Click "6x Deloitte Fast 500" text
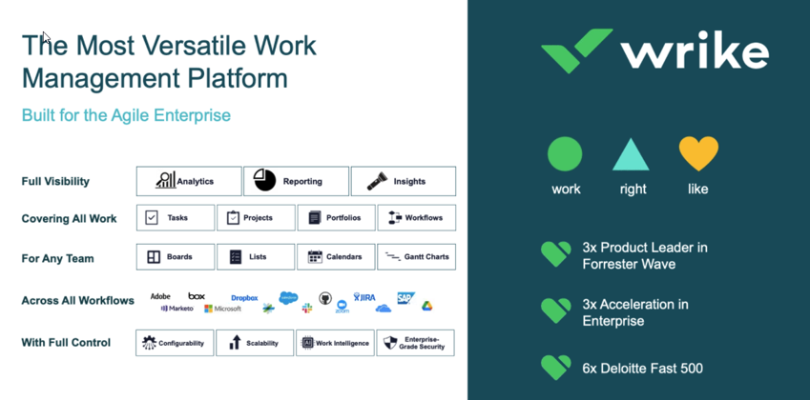This screenshot has height=400, width=810. (x=643, y=369)
